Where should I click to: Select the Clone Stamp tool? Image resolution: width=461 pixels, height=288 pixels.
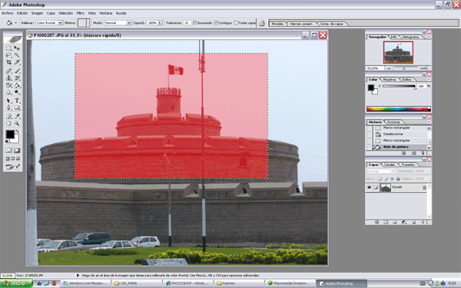coord(8,78)
